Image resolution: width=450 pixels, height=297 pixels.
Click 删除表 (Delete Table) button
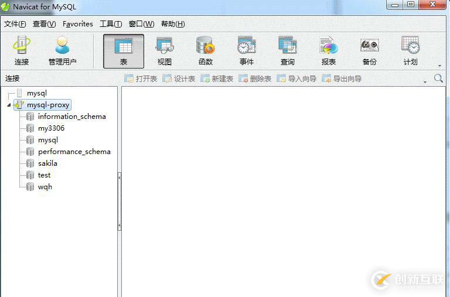[x=255, y=78]
